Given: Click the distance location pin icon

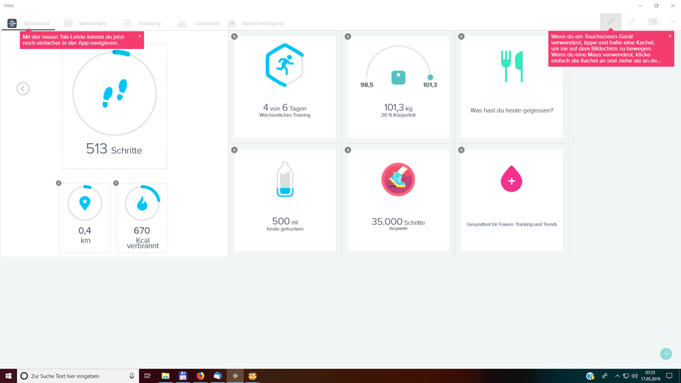Looking at the screenshot, I should (x=85, y=203).
